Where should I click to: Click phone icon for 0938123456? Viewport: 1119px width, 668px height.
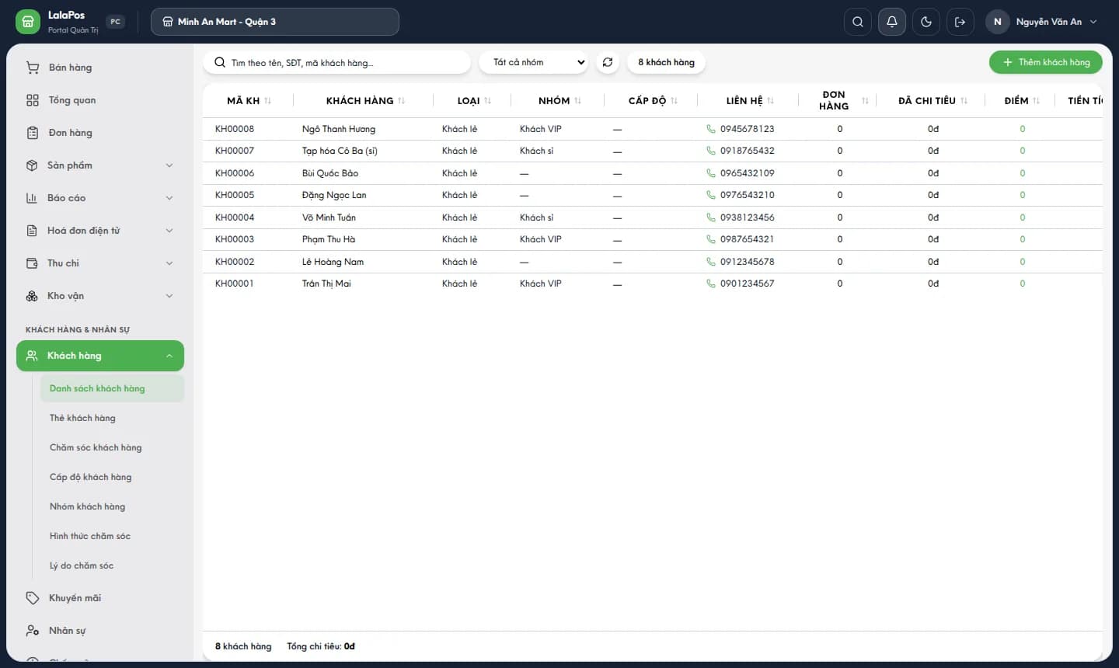[x=710, y=217]
